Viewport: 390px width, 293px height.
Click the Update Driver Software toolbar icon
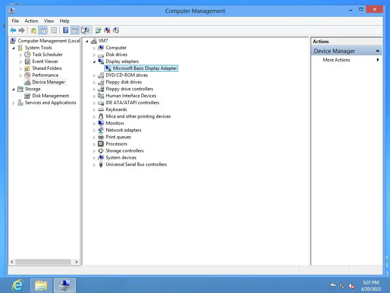point(98,31)
